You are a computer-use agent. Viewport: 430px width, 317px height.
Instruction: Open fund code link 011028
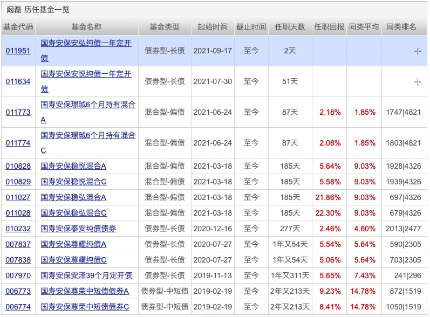18,213
